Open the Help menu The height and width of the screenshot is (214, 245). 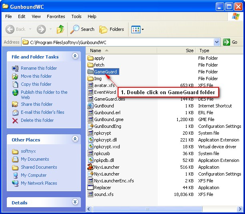(x=92, y=16)
